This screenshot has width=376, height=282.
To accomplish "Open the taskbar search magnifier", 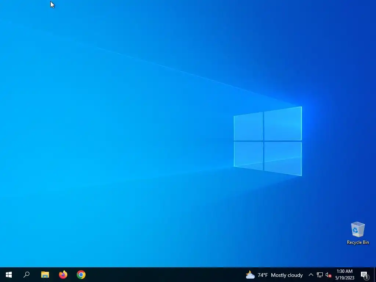I will 26,275.
